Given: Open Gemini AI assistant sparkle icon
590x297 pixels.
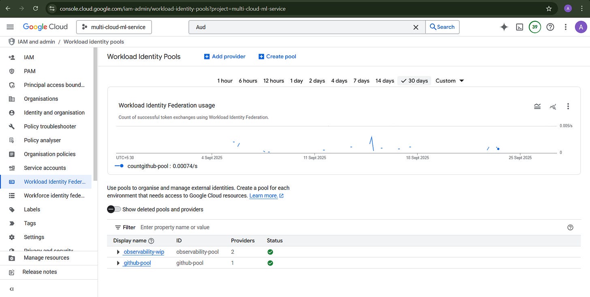Looking at the screenshot, I should coord(504,27).
